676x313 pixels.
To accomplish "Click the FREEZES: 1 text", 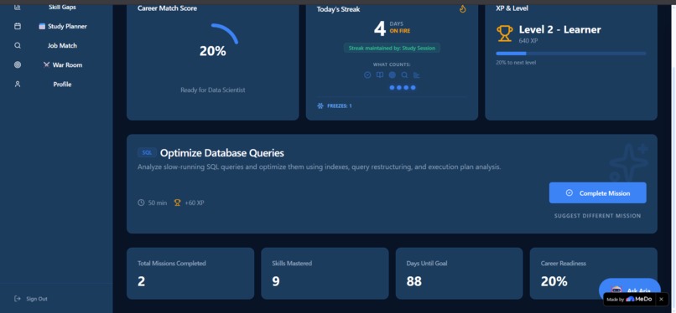I will pos(340,105).
